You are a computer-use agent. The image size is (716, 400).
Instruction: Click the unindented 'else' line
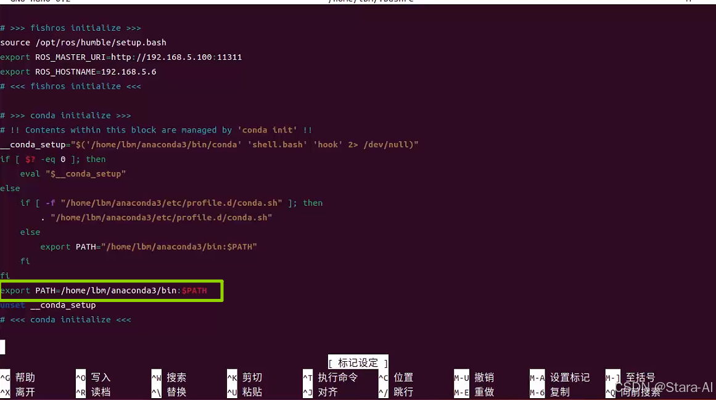10,189
